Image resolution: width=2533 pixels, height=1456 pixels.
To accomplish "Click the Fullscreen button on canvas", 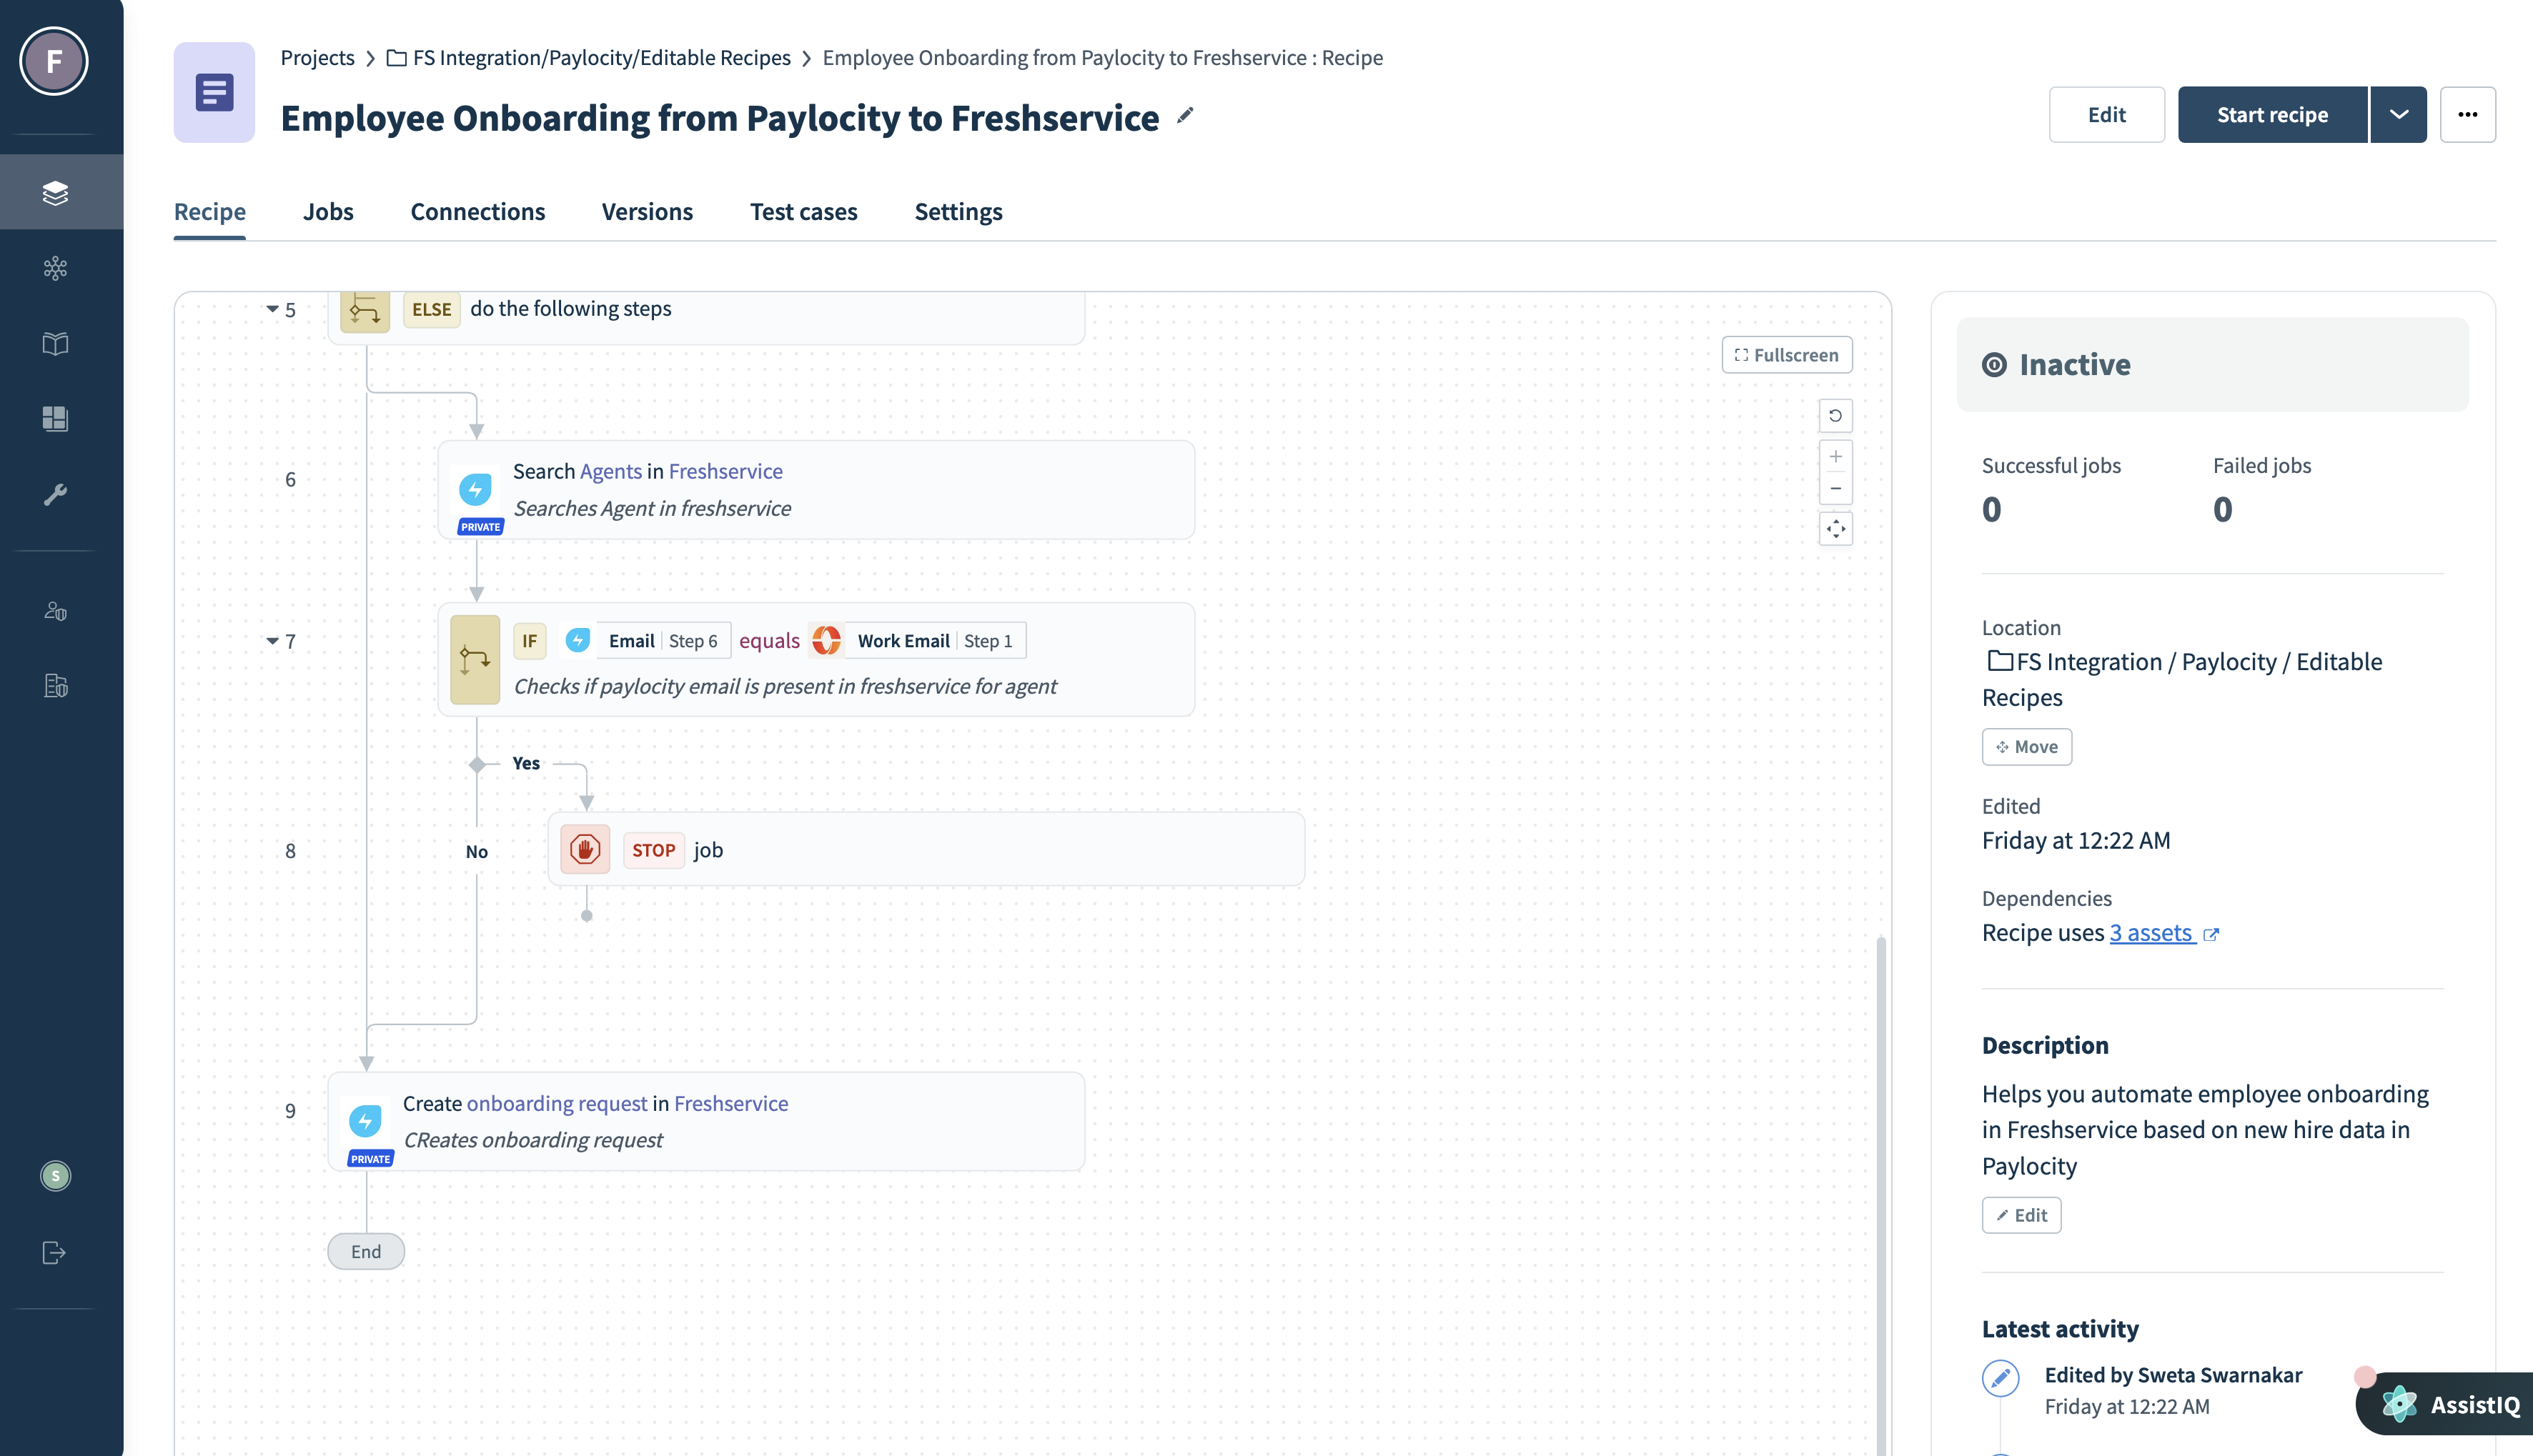I will 1785,355.
